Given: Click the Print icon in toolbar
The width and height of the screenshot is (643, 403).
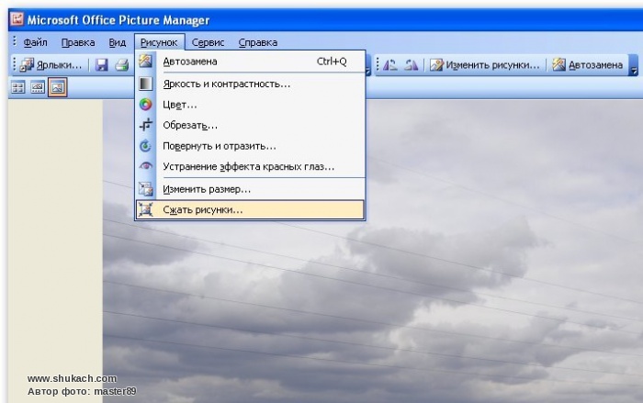Looking at the screenshot, I should click(x=122, y=65).
